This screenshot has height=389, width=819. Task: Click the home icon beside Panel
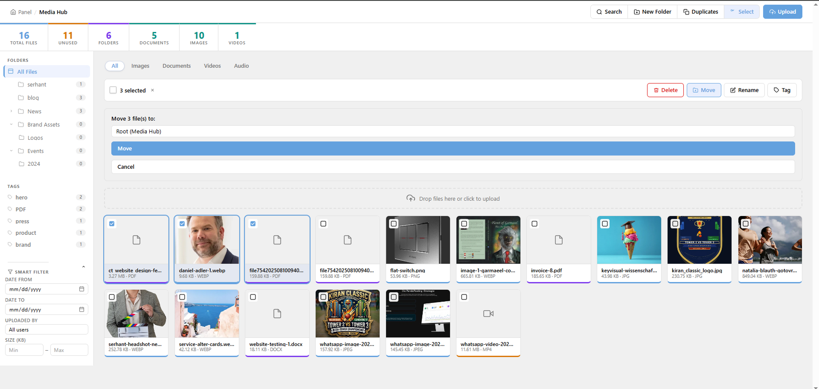click(x=13, y=12)
